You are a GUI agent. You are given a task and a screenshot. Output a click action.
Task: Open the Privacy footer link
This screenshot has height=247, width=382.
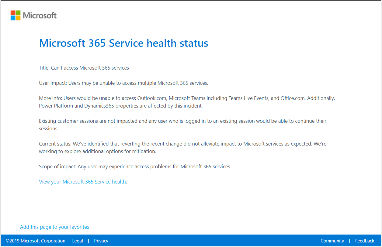[x=101, y=241]
